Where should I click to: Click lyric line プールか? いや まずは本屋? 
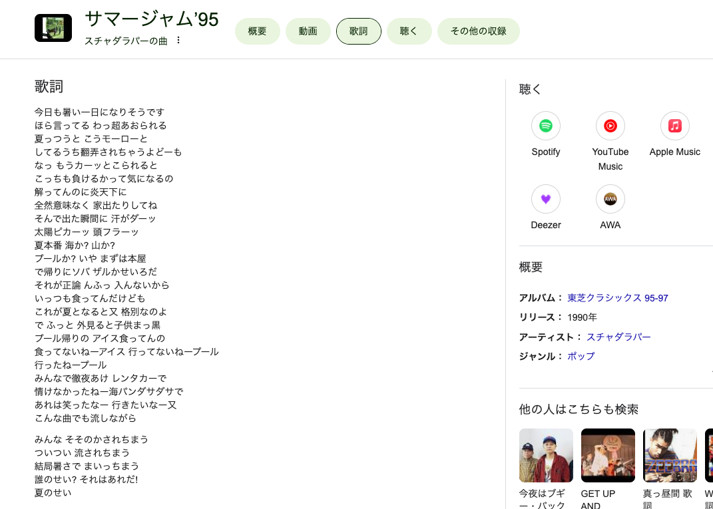click(91, 259)
